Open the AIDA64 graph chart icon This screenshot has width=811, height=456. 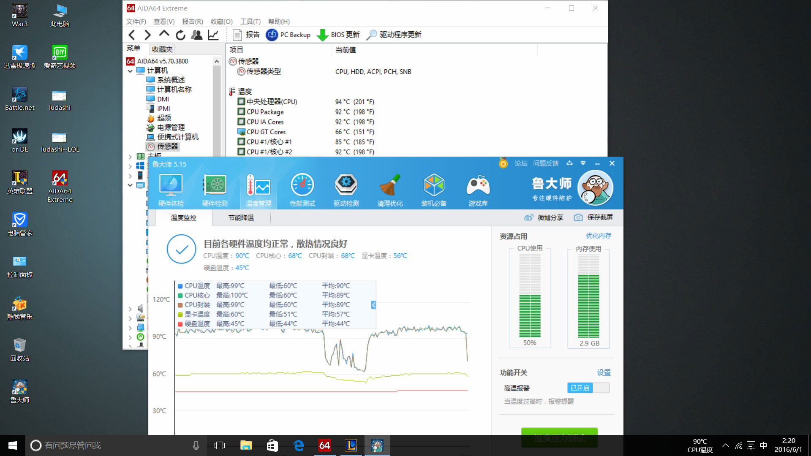[213, 35]
